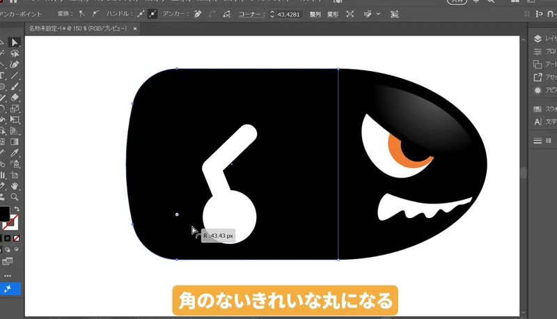Click the swap fill and stroke arrow
Viewport: 557px width, 319px height.
(x=17, y=209)
